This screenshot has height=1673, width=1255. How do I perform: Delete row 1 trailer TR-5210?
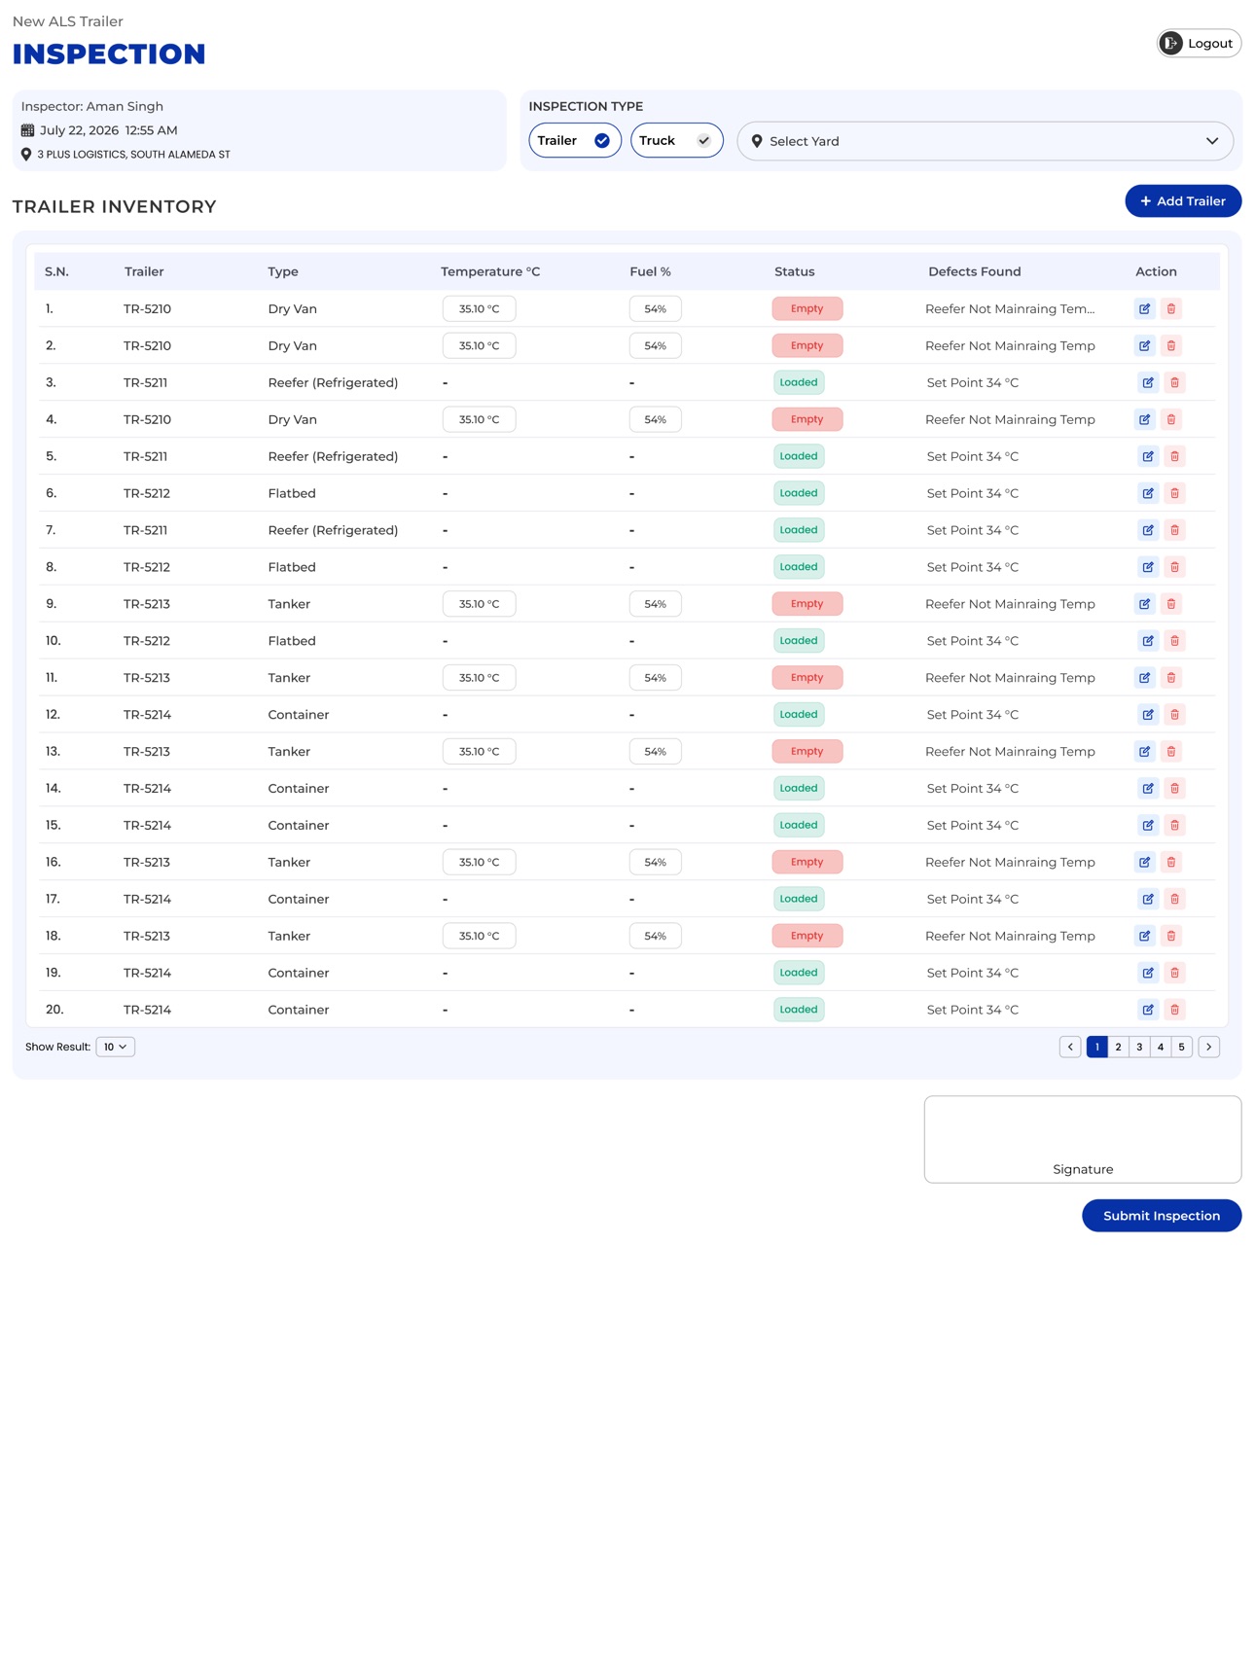tap(1171, 308)
